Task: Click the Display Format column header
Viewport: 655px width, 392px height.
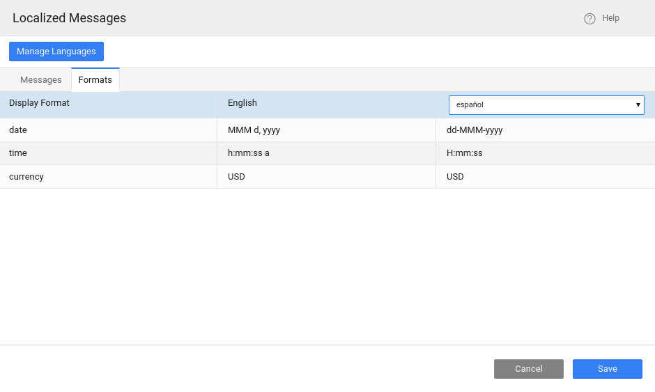Action: point(39,103)
